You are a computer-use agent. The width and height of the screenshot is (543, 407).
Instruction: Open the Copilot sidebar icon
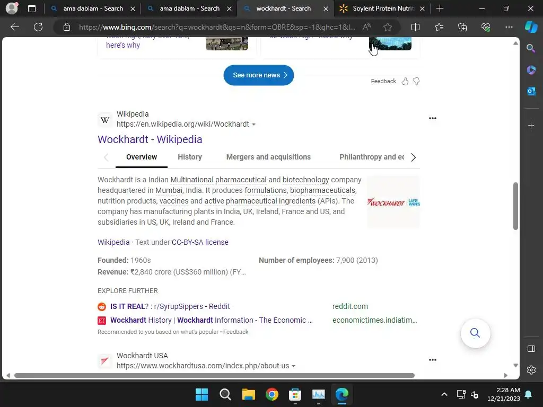click(531, 27)
